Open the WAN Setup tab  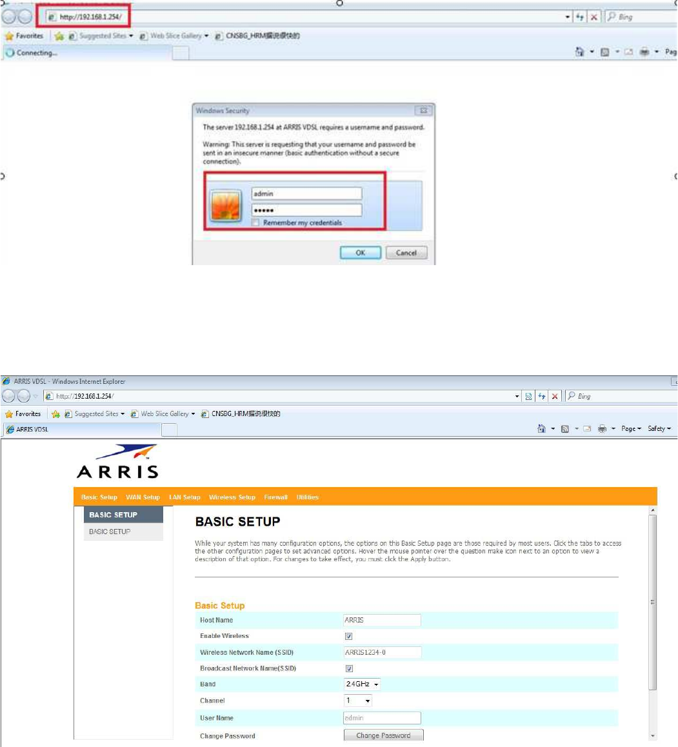tap(143, 497)
